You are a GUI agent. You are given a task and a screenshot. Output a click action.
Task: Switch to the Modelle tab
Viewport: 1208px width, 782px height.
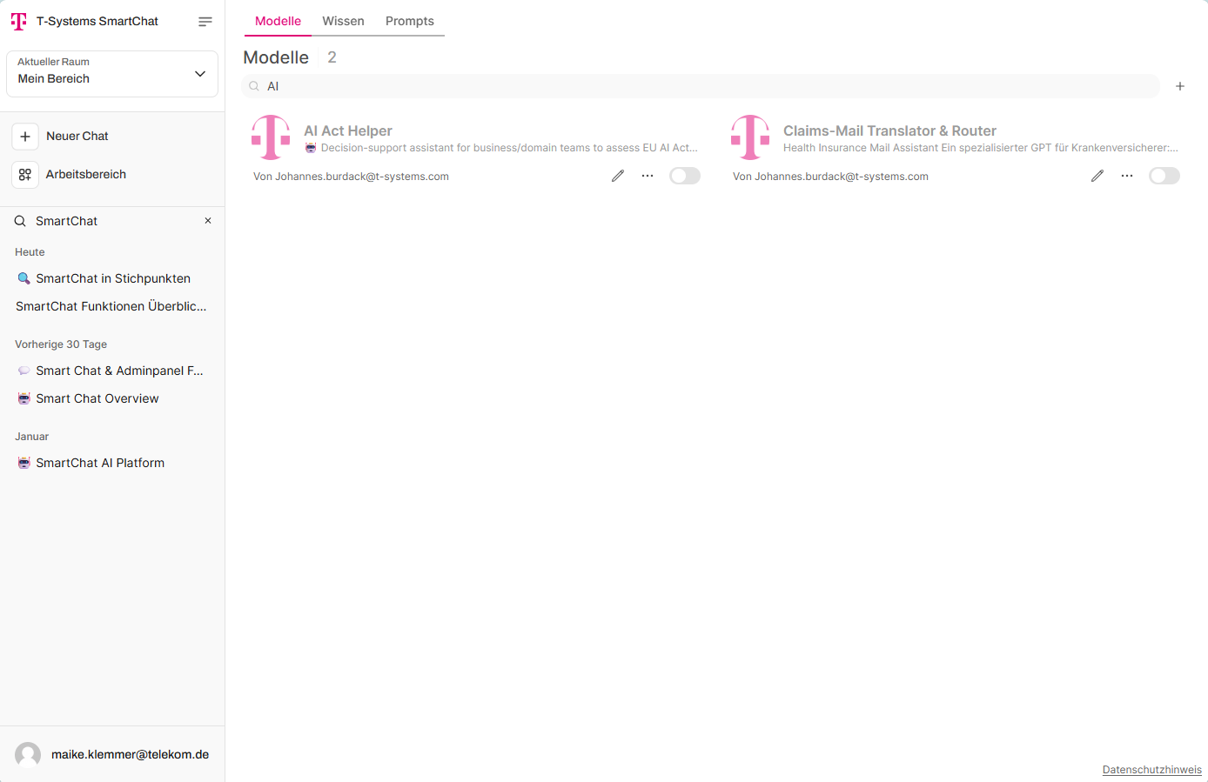278,21
